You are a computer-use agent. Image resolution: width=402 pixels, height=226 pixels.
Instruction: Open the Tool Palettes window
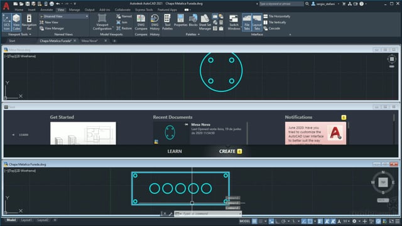167,22
